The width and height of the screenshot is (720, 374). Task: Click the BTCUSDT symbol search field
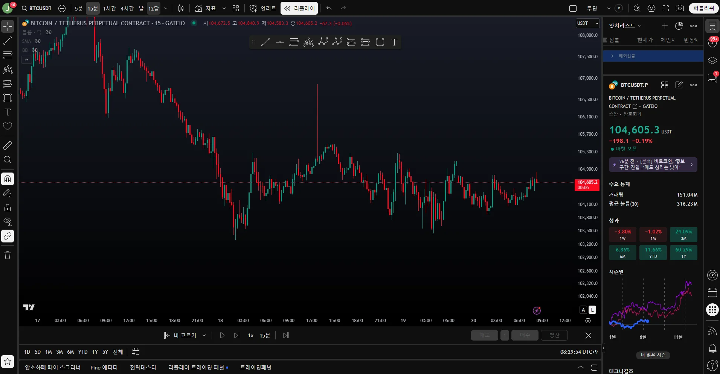[37, 8]
